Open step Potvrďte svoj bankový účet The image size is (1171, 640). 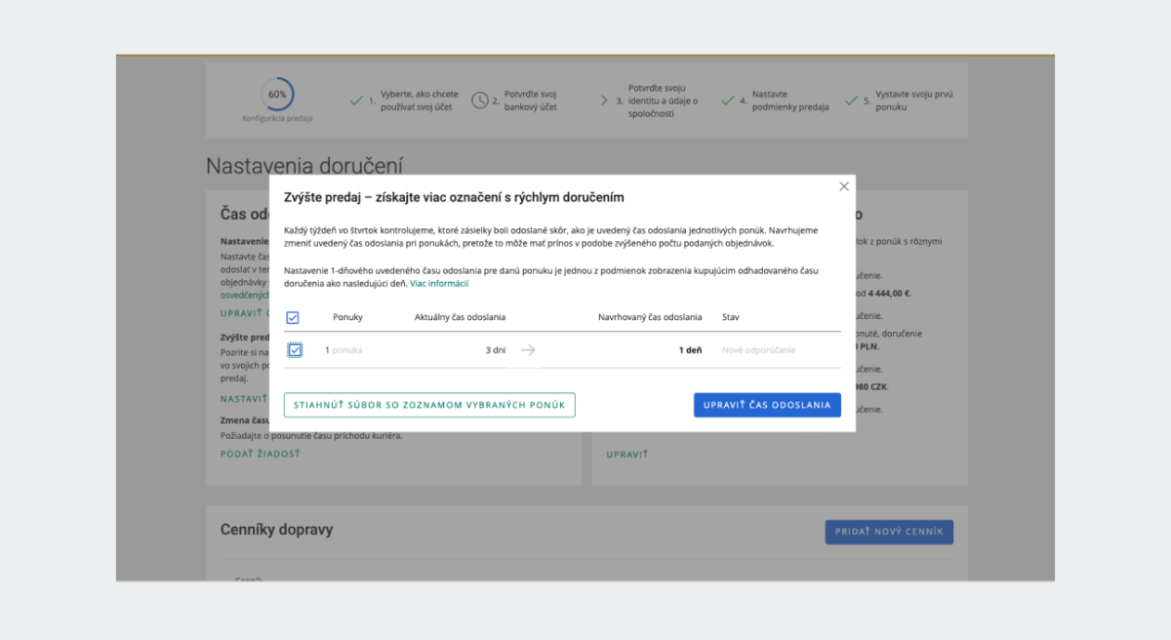pos(531,100)
